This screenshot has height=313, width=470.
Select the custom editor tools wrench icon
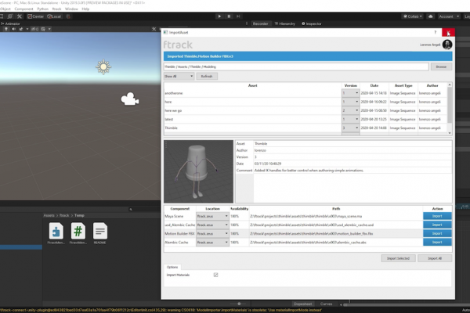pos(20,16)
